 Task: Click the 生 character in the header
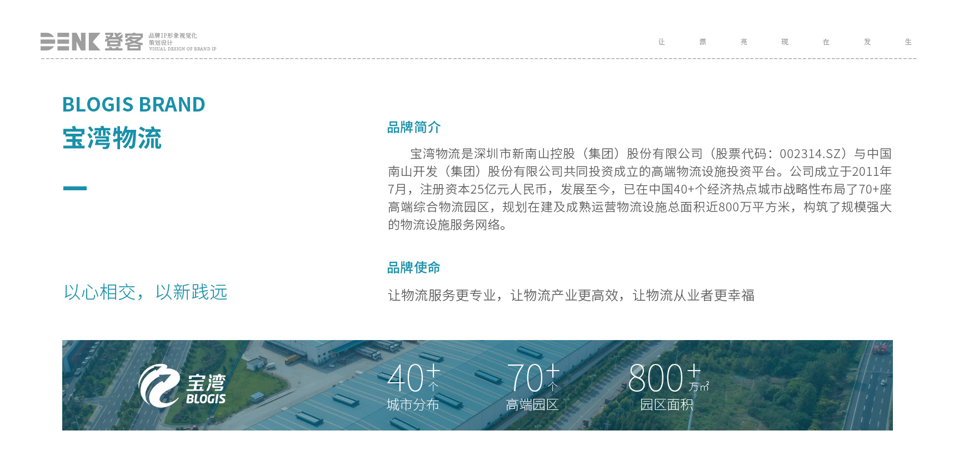click(x=908, y=42)
